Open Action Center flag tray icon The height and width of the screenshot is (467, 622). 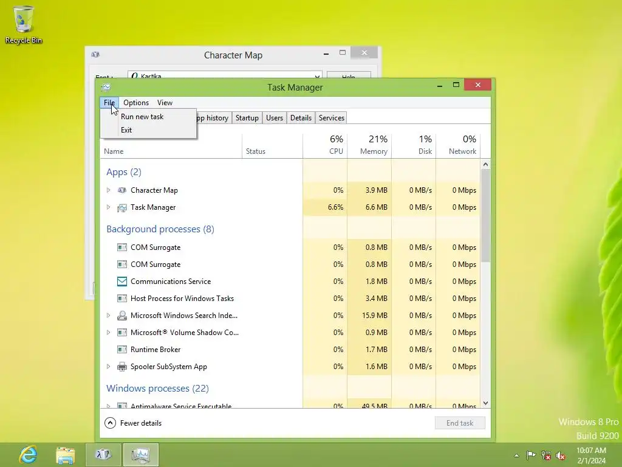pyautogui.click(x=530, y=455)
